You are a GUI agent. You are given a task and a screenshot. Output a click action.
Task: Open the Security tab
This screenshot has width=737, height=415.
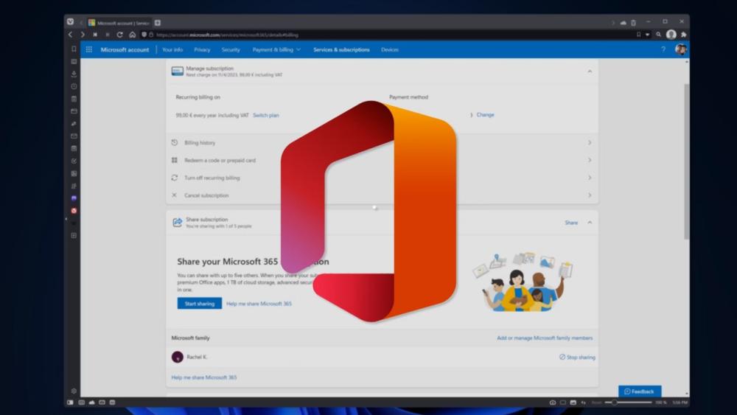point(231,50)
